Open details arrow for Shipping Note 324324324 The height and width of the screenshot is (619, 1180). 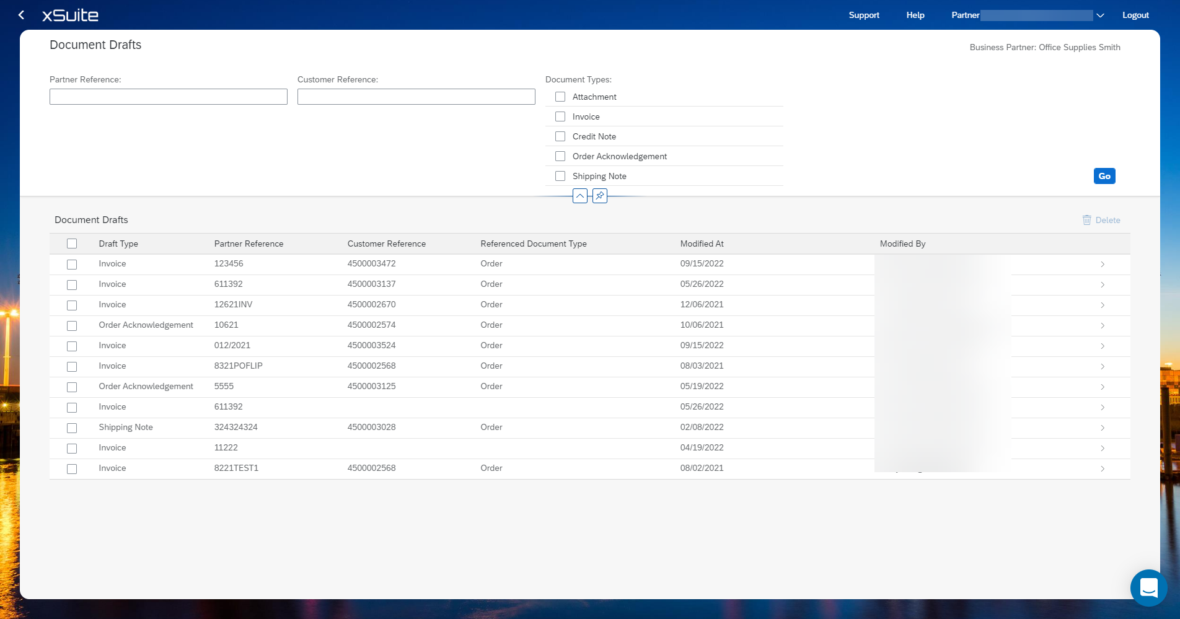1102,428
